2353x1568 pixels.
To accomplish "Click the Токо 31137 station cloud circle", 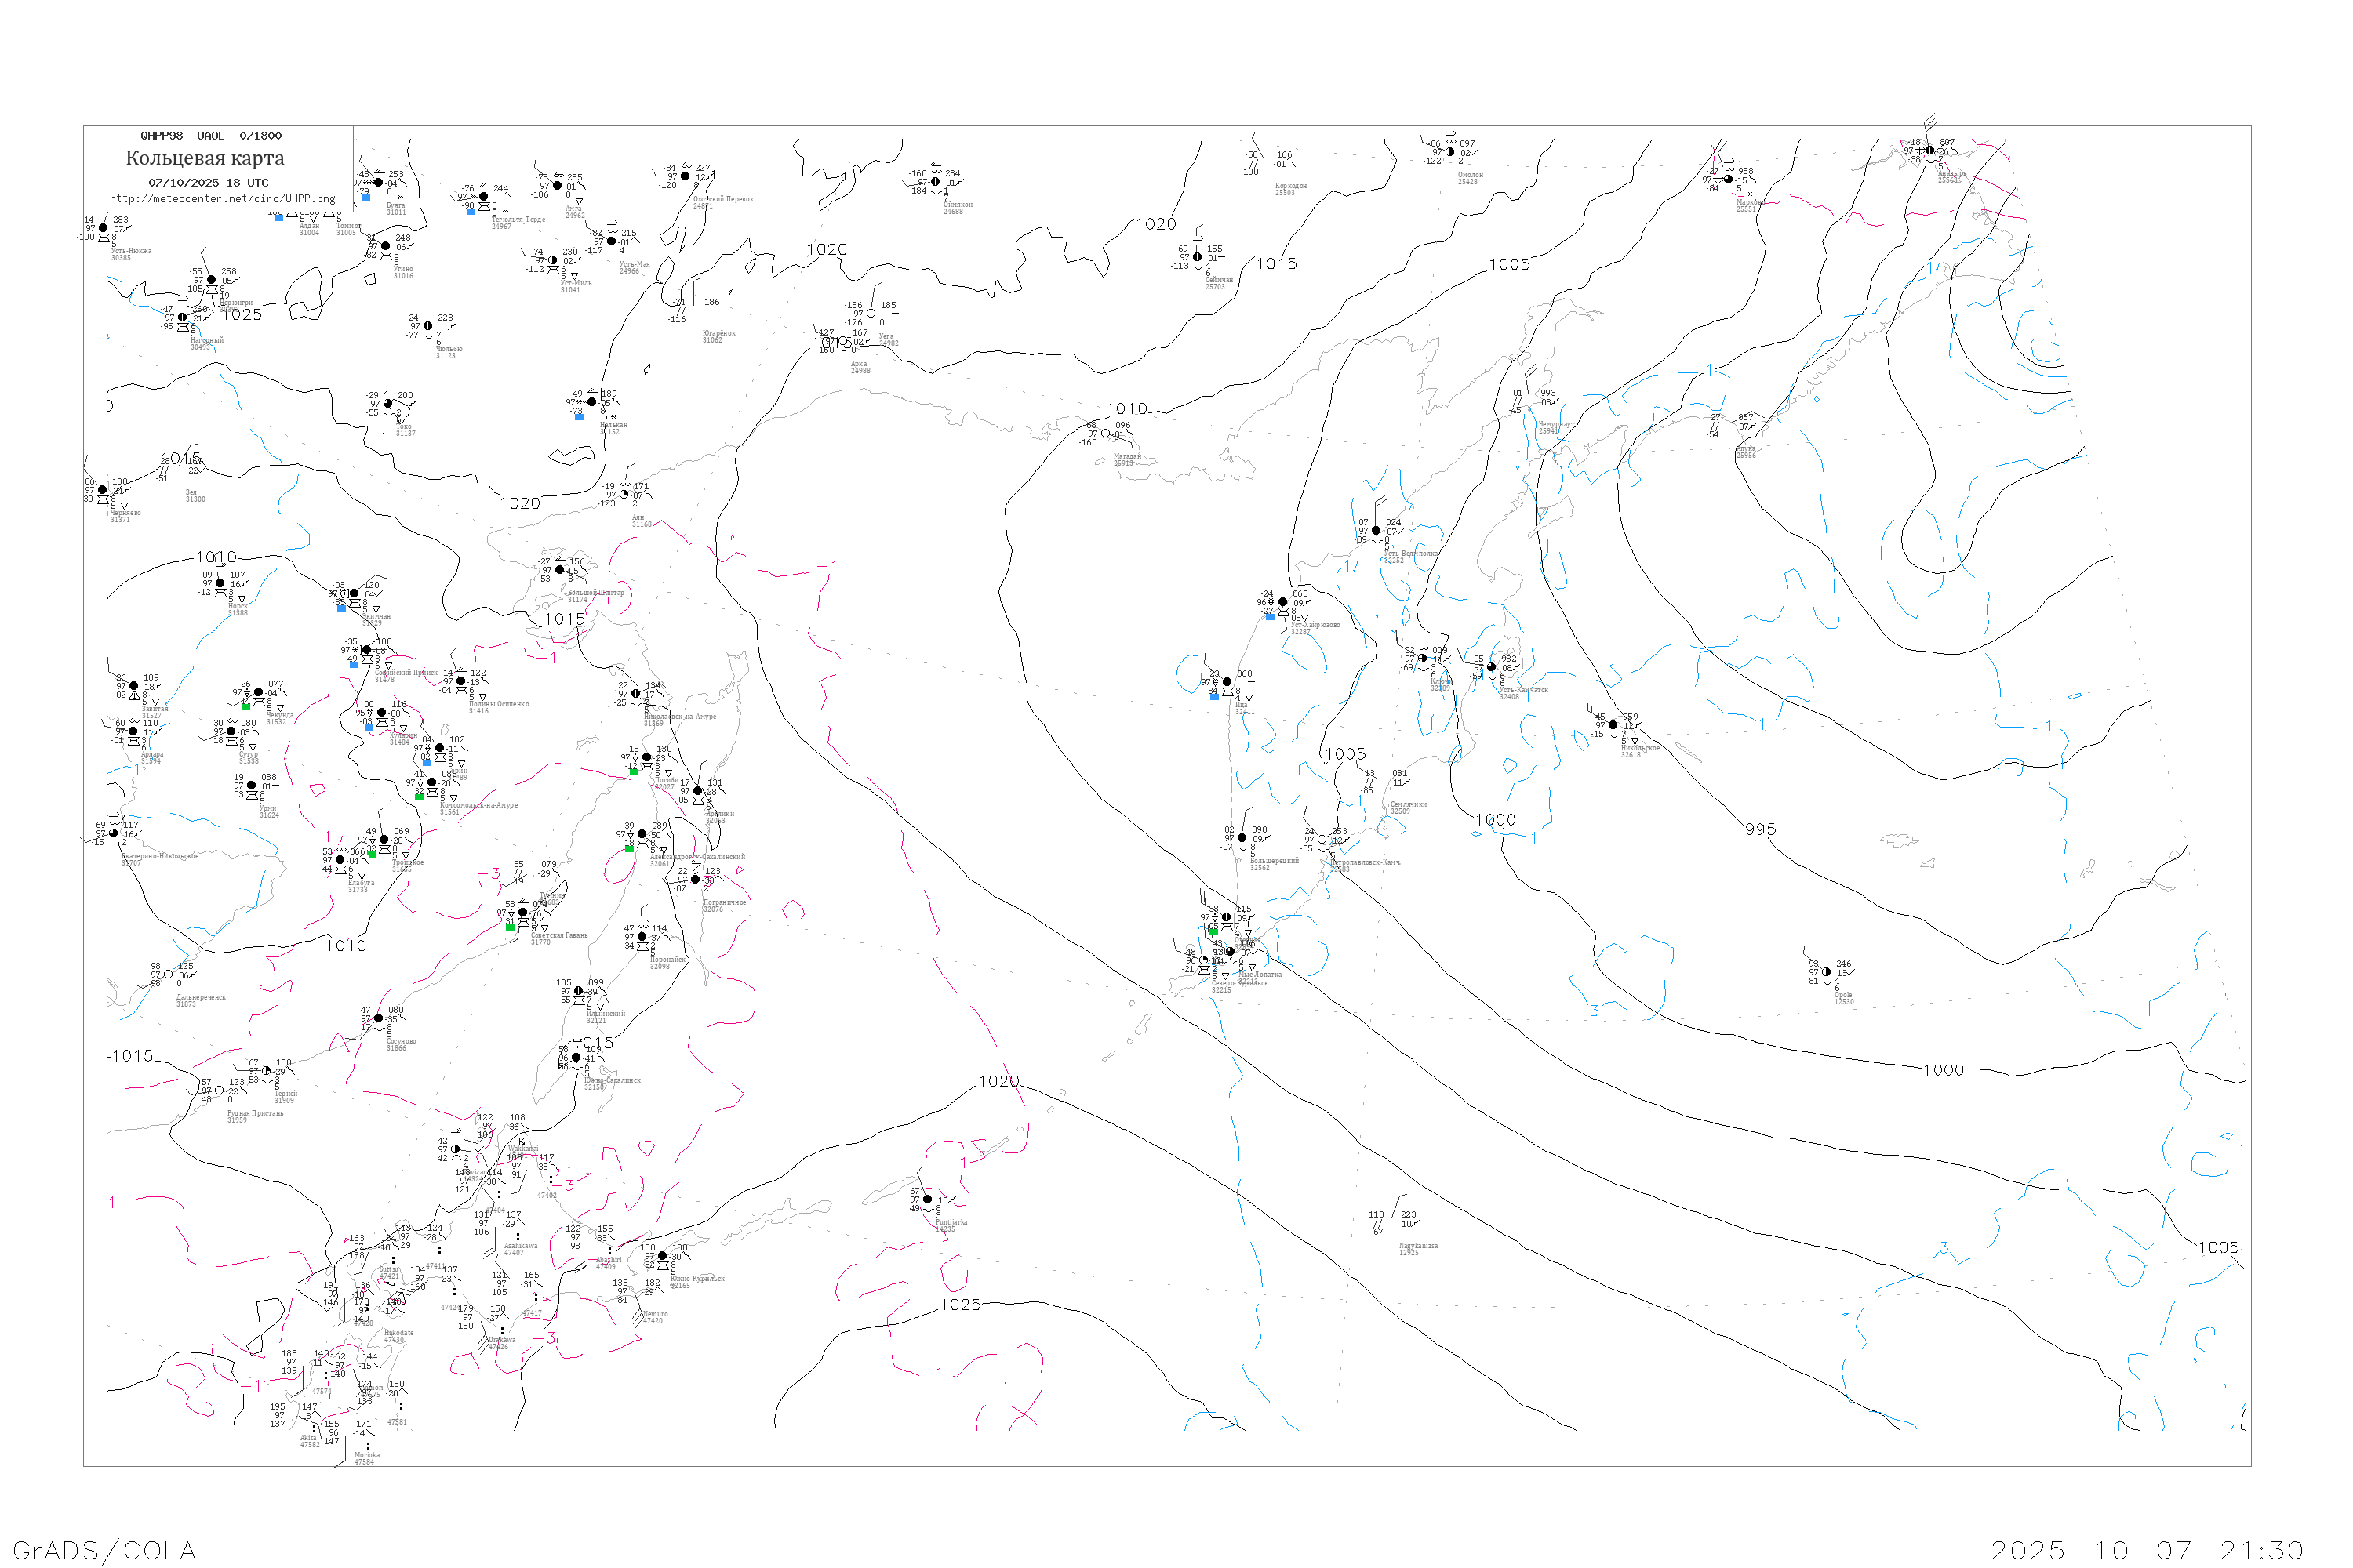I will pos(388,404).
